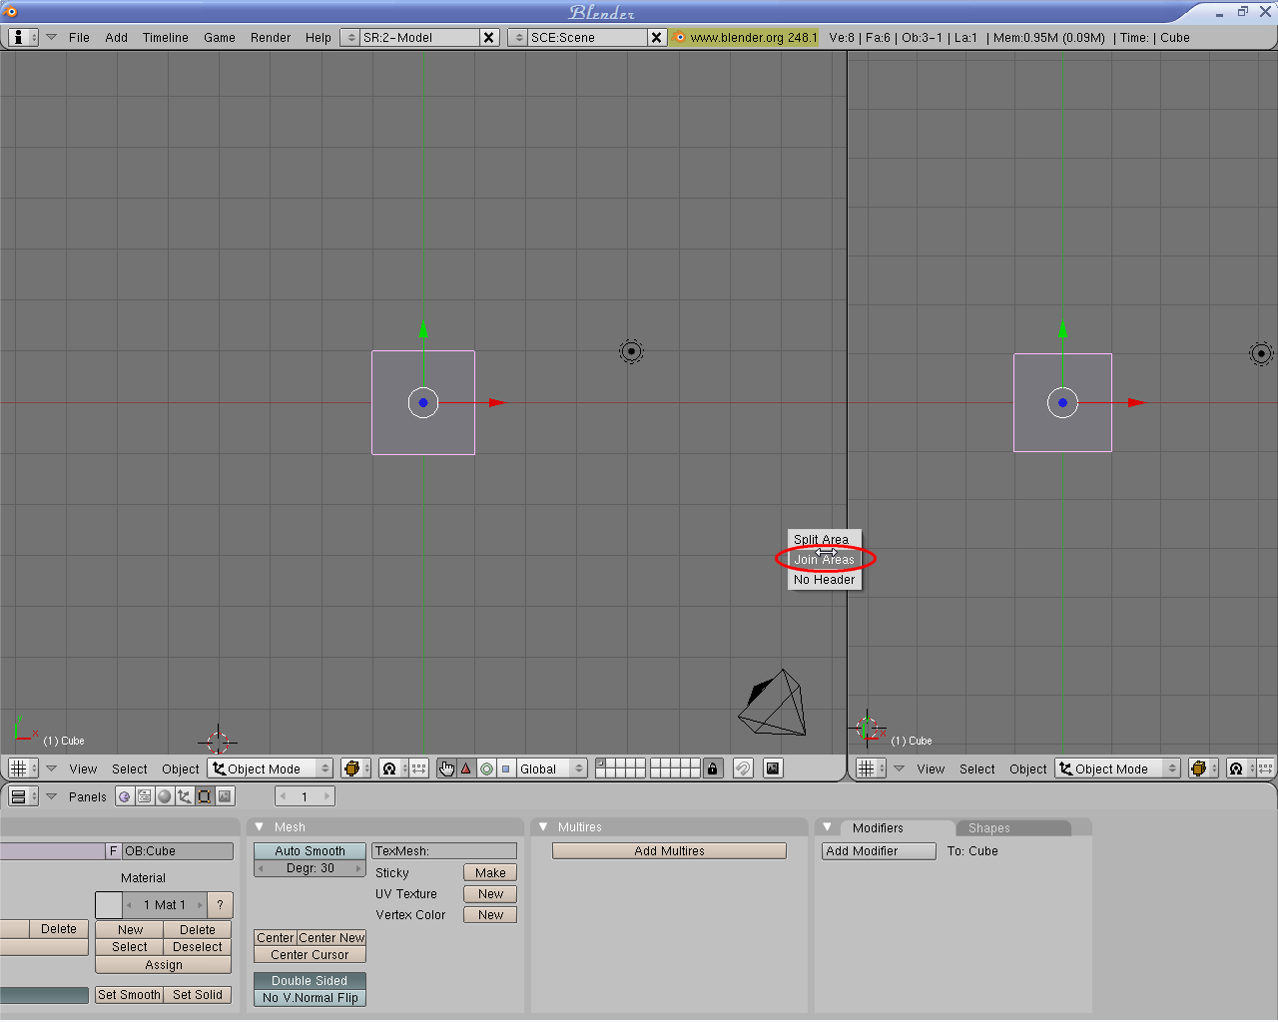Click the OB:Cube name field
1278x1022 pixels.
click(177, 851)
